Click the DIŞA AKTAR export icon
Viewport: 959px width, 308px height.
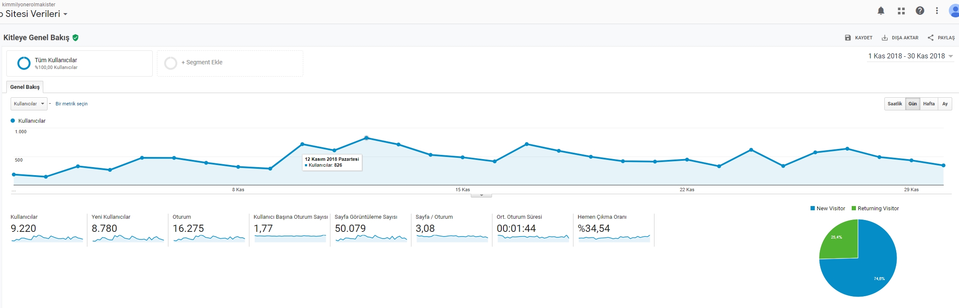click(x=885, y=38)
